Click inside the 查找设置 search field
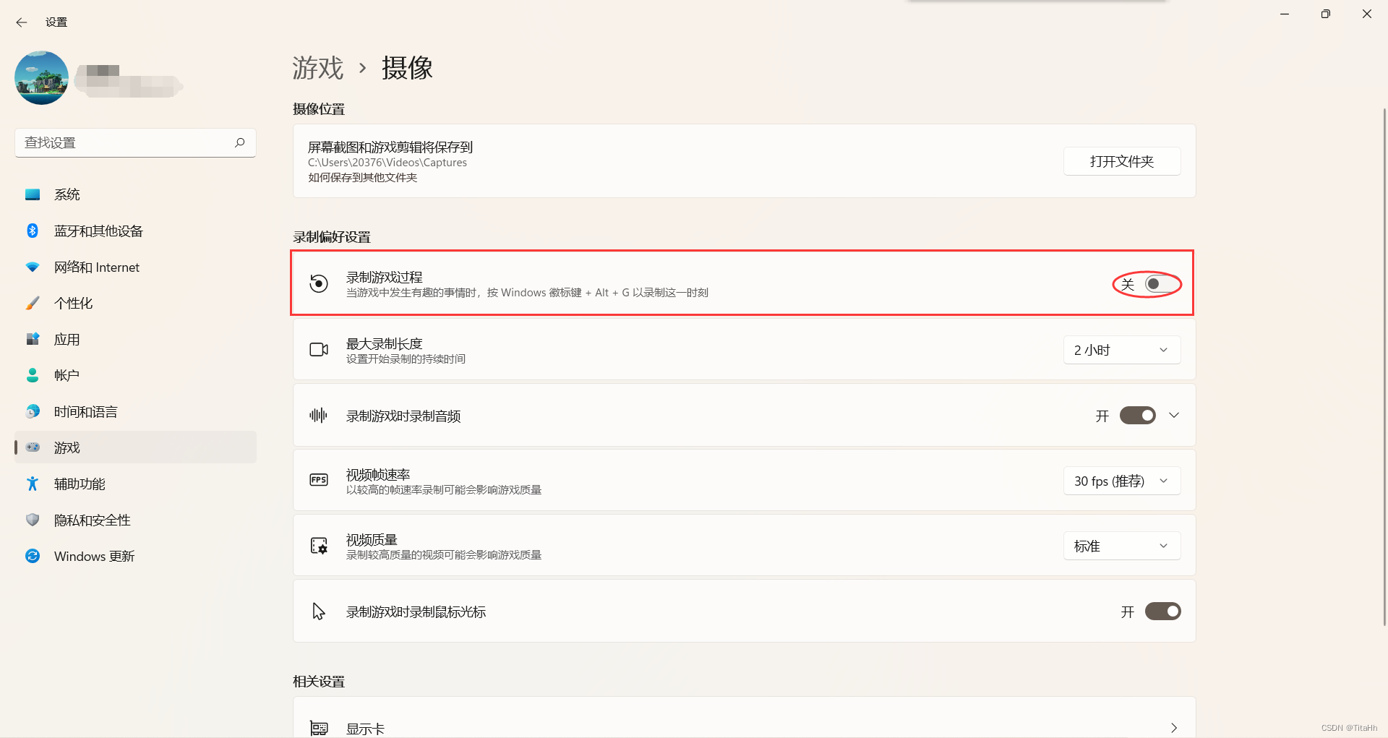Screen dimensions: 1388x738 (x=135, y=142)
